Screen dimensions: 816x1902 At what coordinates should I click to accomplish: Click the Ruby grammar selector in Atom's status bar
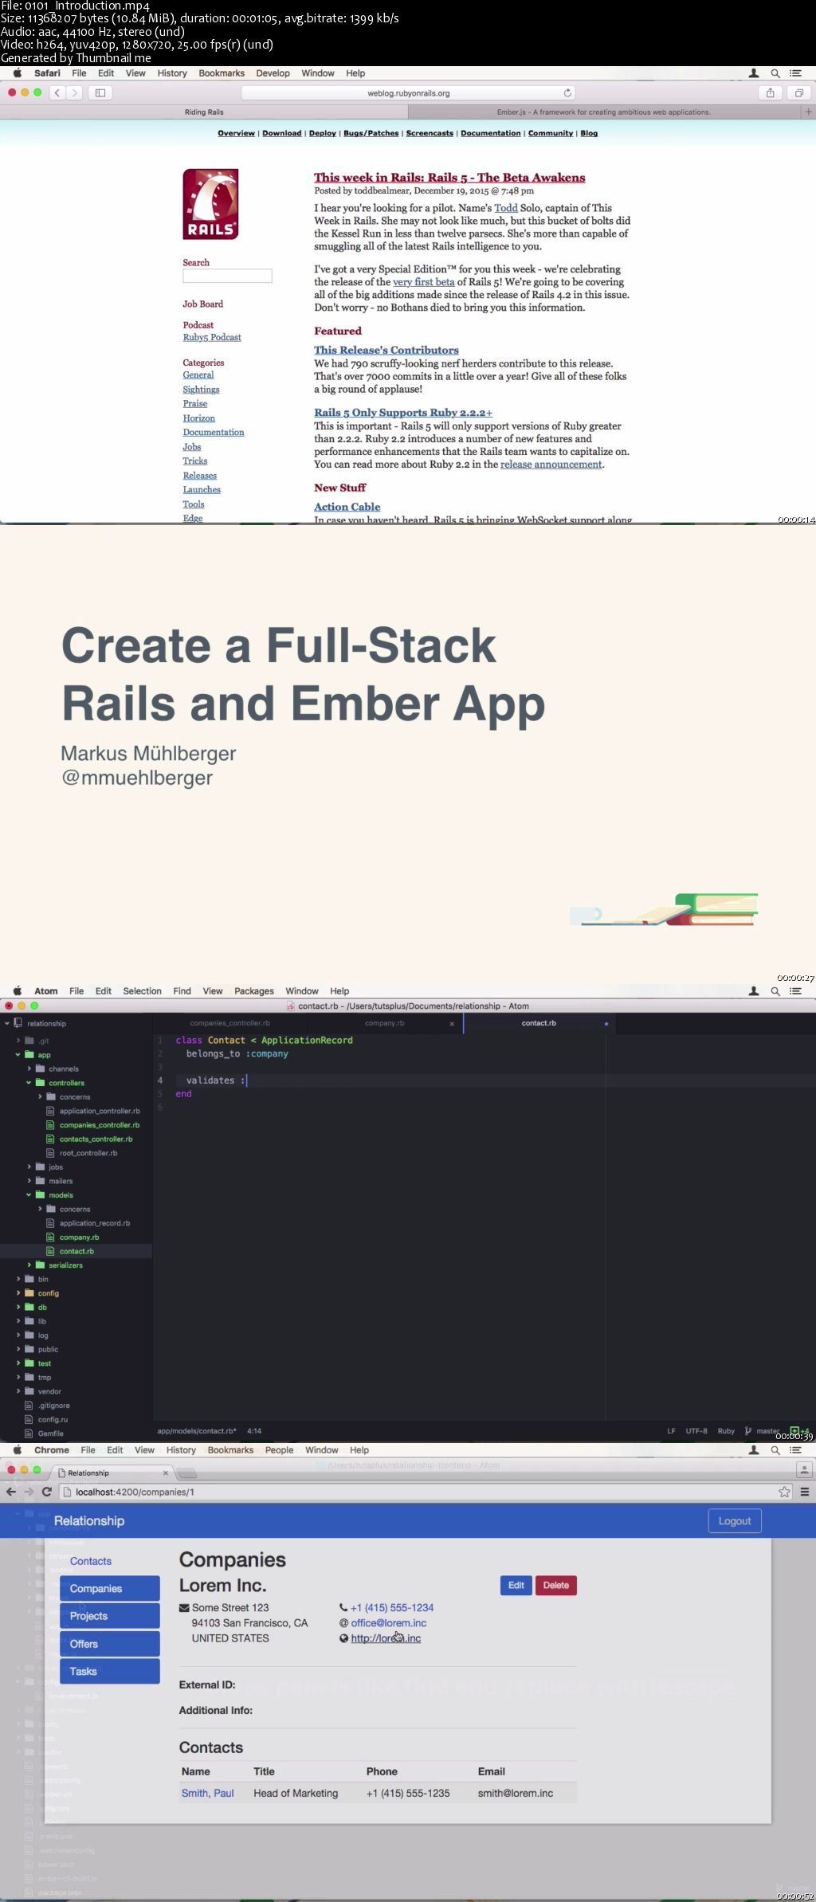click(726, 1431)
